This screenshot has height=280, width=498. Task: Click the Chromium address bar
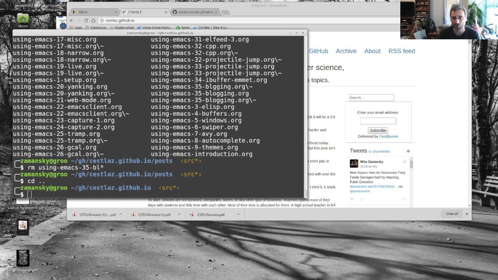(x=249, y=20)
